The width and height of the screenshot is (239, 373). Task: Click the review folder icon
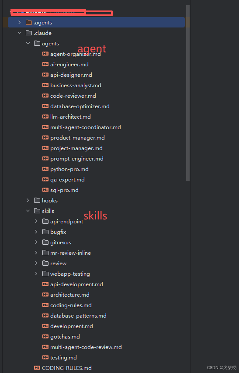click(45, 263)
